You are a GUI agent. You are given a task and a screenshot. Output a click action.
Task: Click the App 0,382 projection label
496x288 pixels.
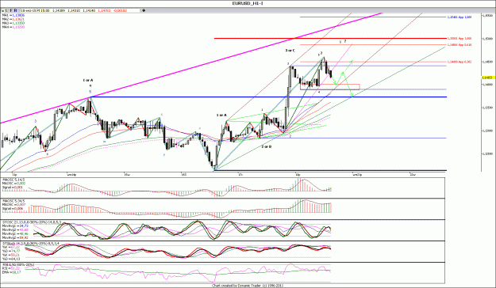click(x=459, y=62)
